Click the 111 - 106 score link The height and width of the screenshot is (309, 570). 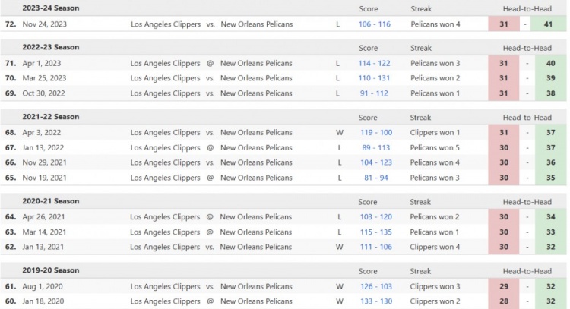(374, 247)
